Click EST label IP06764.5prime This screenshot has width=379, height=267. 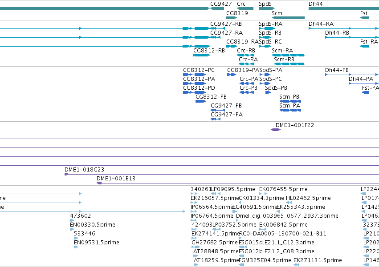point(212,216)
